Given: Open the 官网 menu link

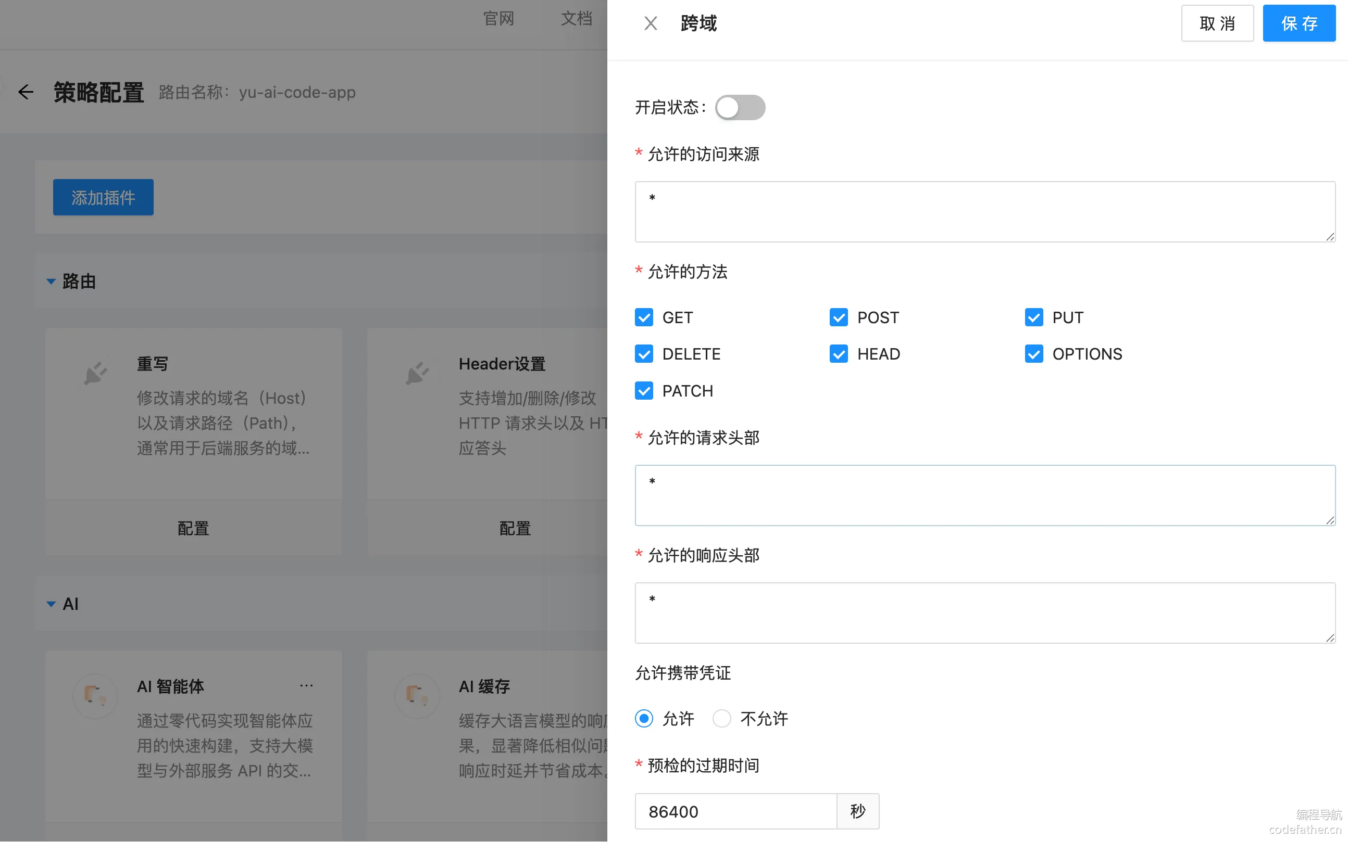Looking at the screenshot, I should [x=498, y=19].
